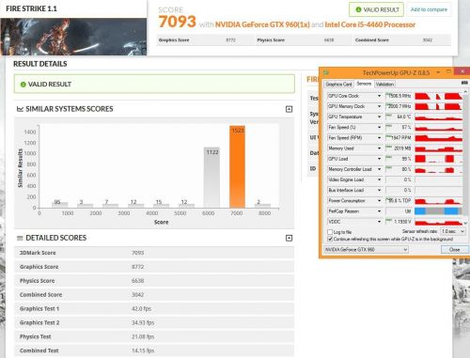The width and height of the screenshot is (470, 358).
Task: Click the Fan Speed value 1947 RPM
Action: (x=400, y=138)
